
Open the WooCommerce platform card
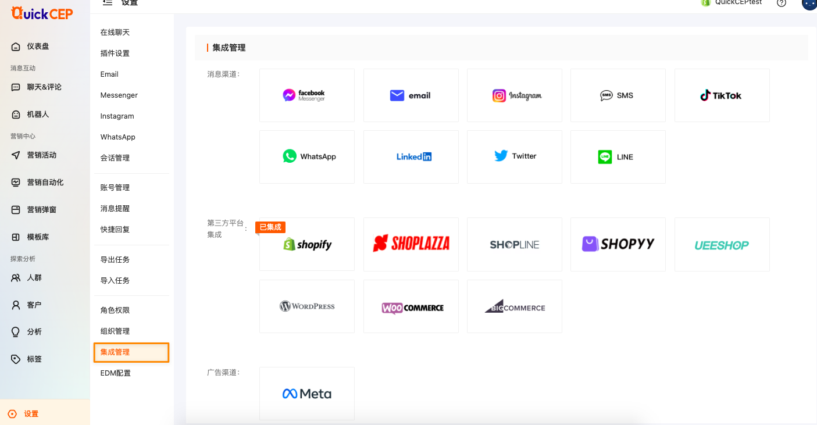point(411,306)
